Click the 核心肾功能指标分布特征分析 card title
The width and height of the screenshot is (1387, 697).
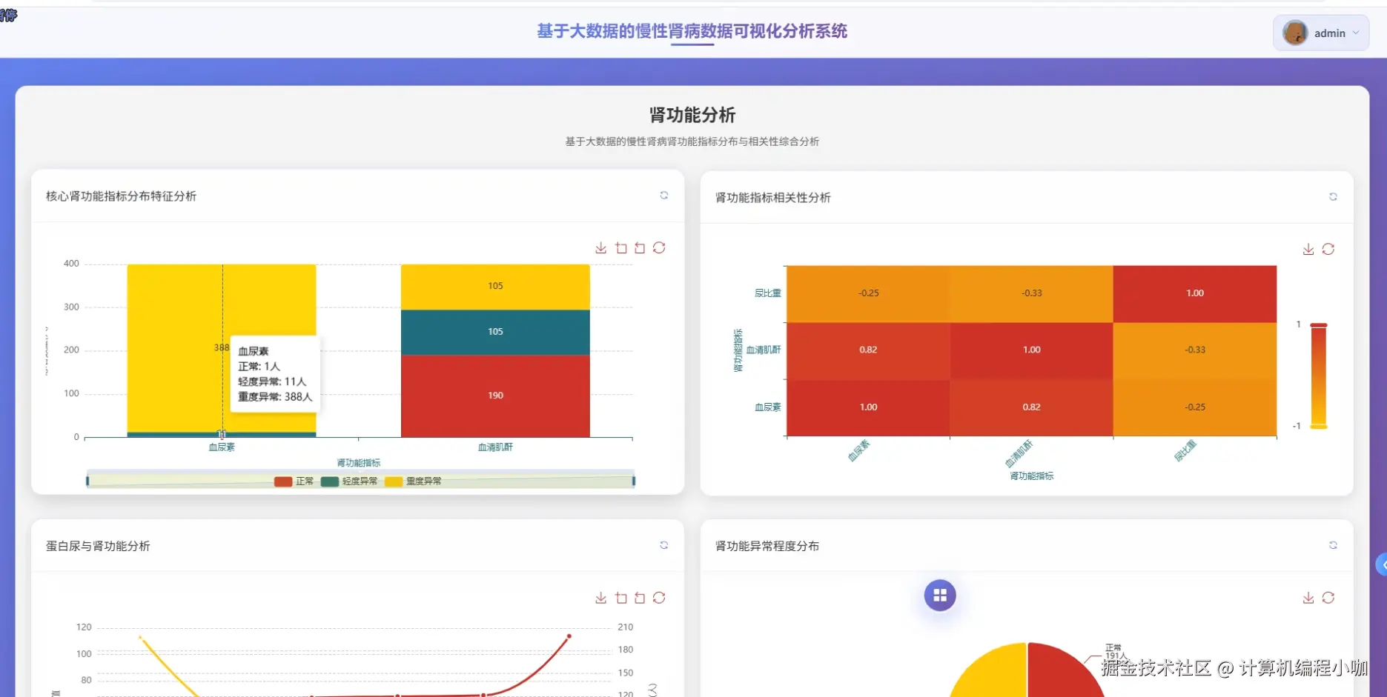click(x=121, y=196)
